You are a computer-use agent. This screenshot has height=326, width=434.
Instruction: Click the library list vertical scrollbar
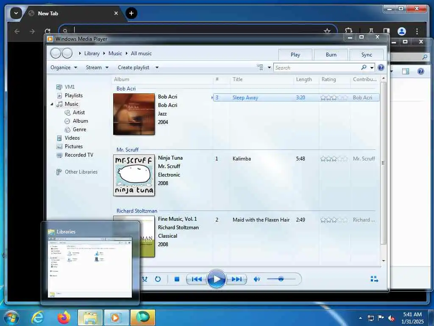pyautogui.click(x=383, y=163)
